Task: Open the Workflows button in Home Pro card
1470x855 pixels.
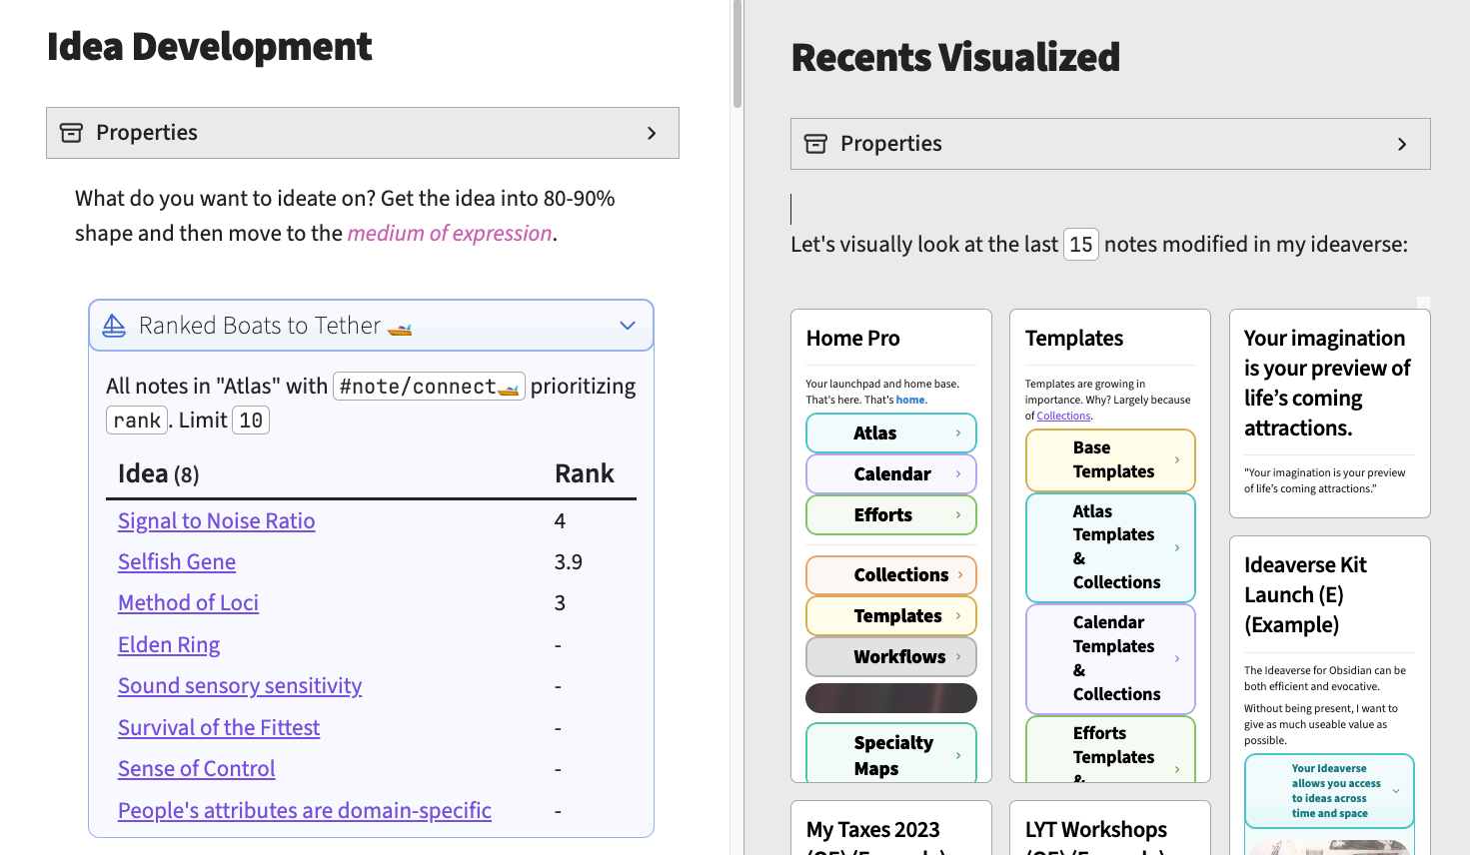Action: (x=891, y=656)
